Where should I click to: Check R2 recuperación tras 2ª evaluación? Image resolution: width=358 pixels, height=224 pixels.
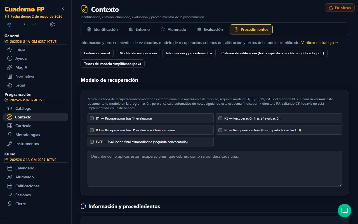point(220,118)
